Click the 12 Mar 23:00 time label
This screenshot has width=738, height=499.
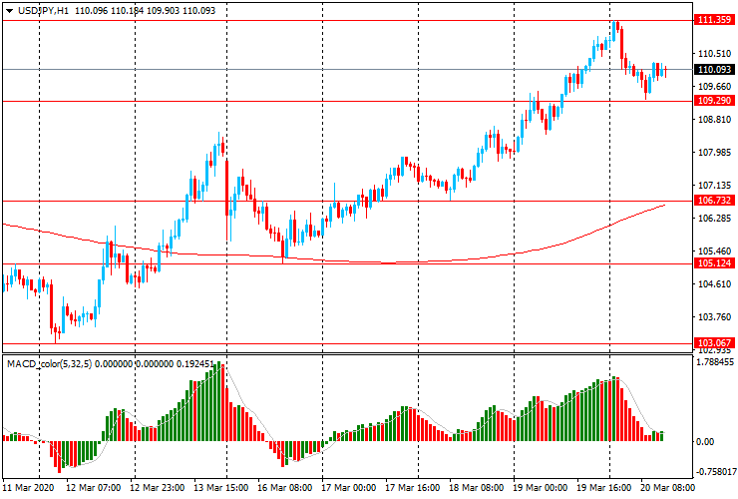[x=158, y=488]
